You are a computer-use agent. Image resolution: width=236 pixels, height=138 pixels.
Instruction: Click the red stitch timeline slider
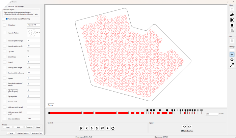point(126,113)
